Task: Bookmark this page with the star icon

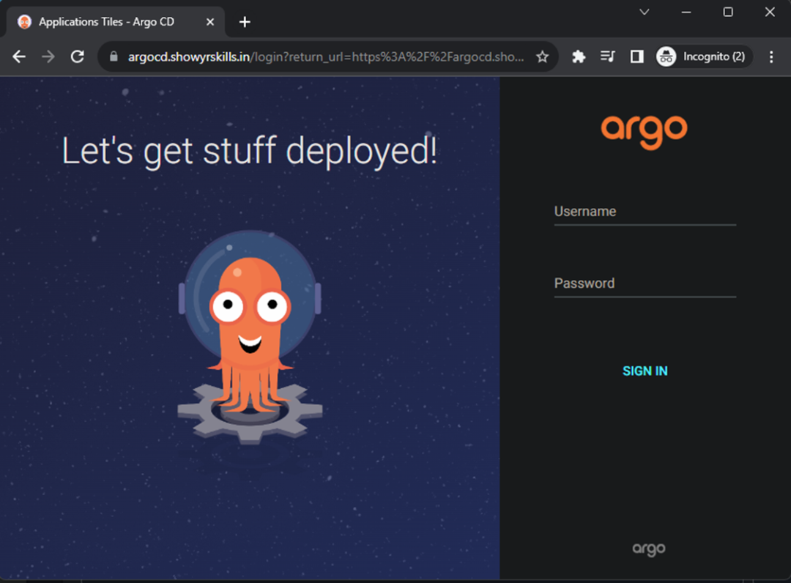Action: (542, 56)
